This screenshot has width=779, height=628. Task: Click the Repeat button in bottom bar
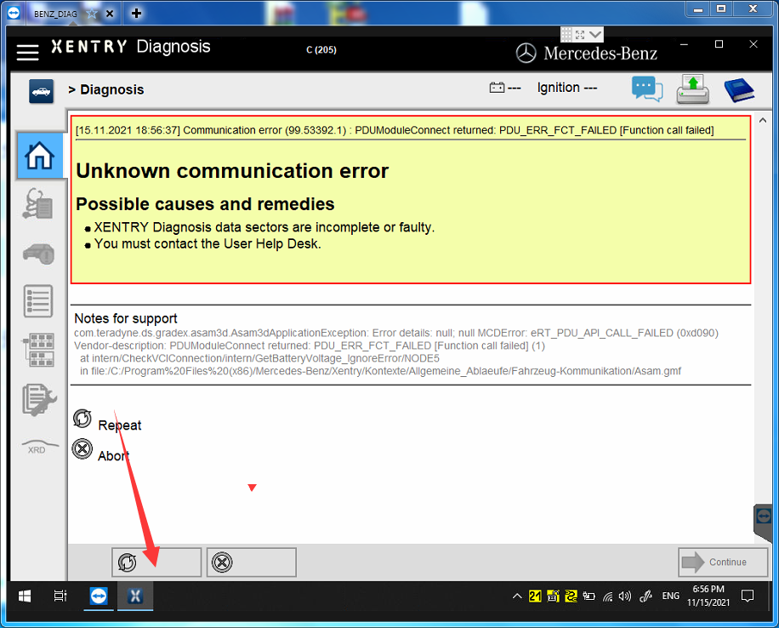coord(156,562)
